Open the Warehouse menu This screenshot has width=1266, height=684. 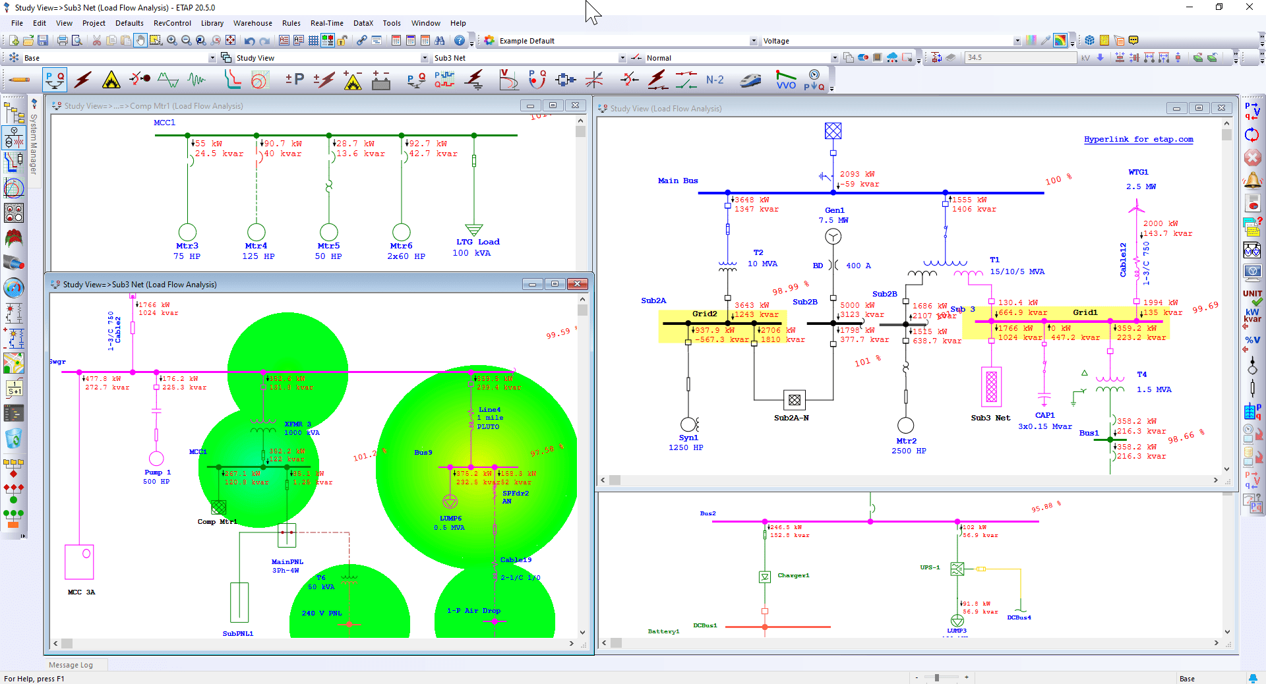[253, 23]
